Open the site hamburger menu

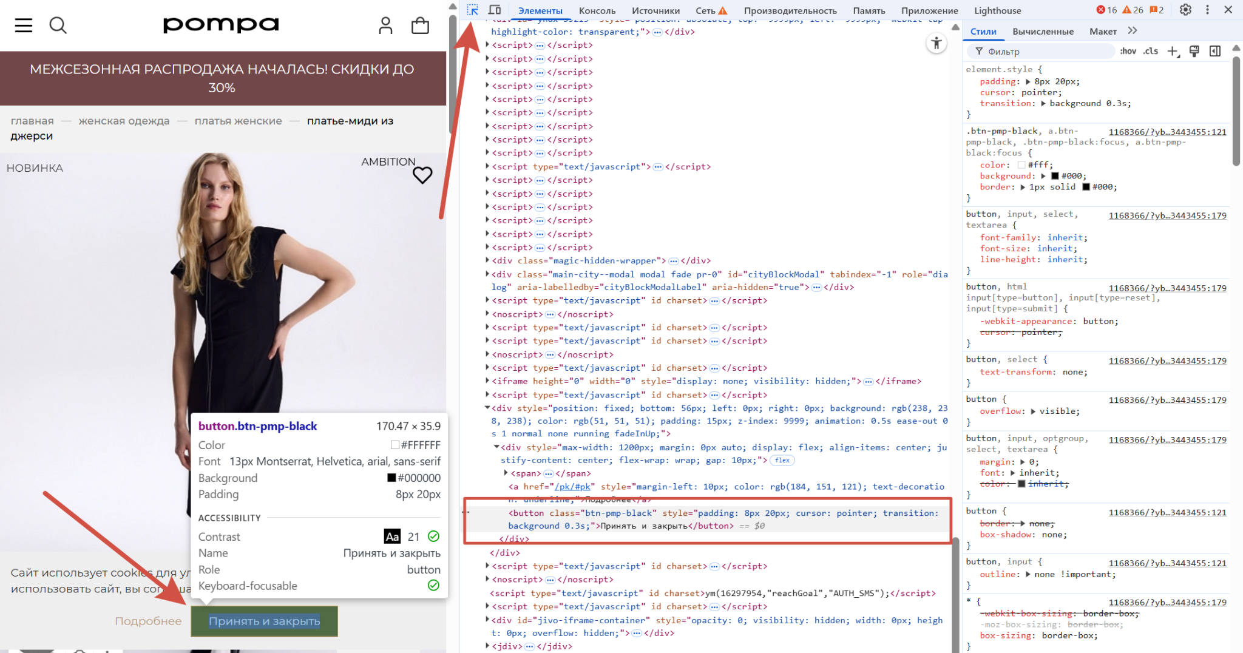click(x=24, y=25)
